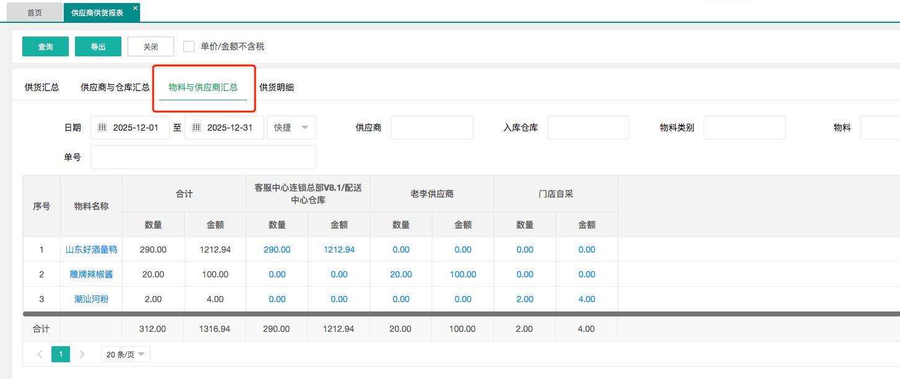Select the 物料与供应商汇总 sub-tab
900x379 pixels.
(x=203, y=87)
